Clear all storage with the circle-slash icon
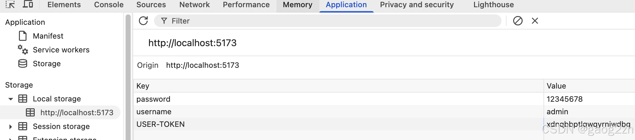 pyautogui.click(x=518, y=21)
